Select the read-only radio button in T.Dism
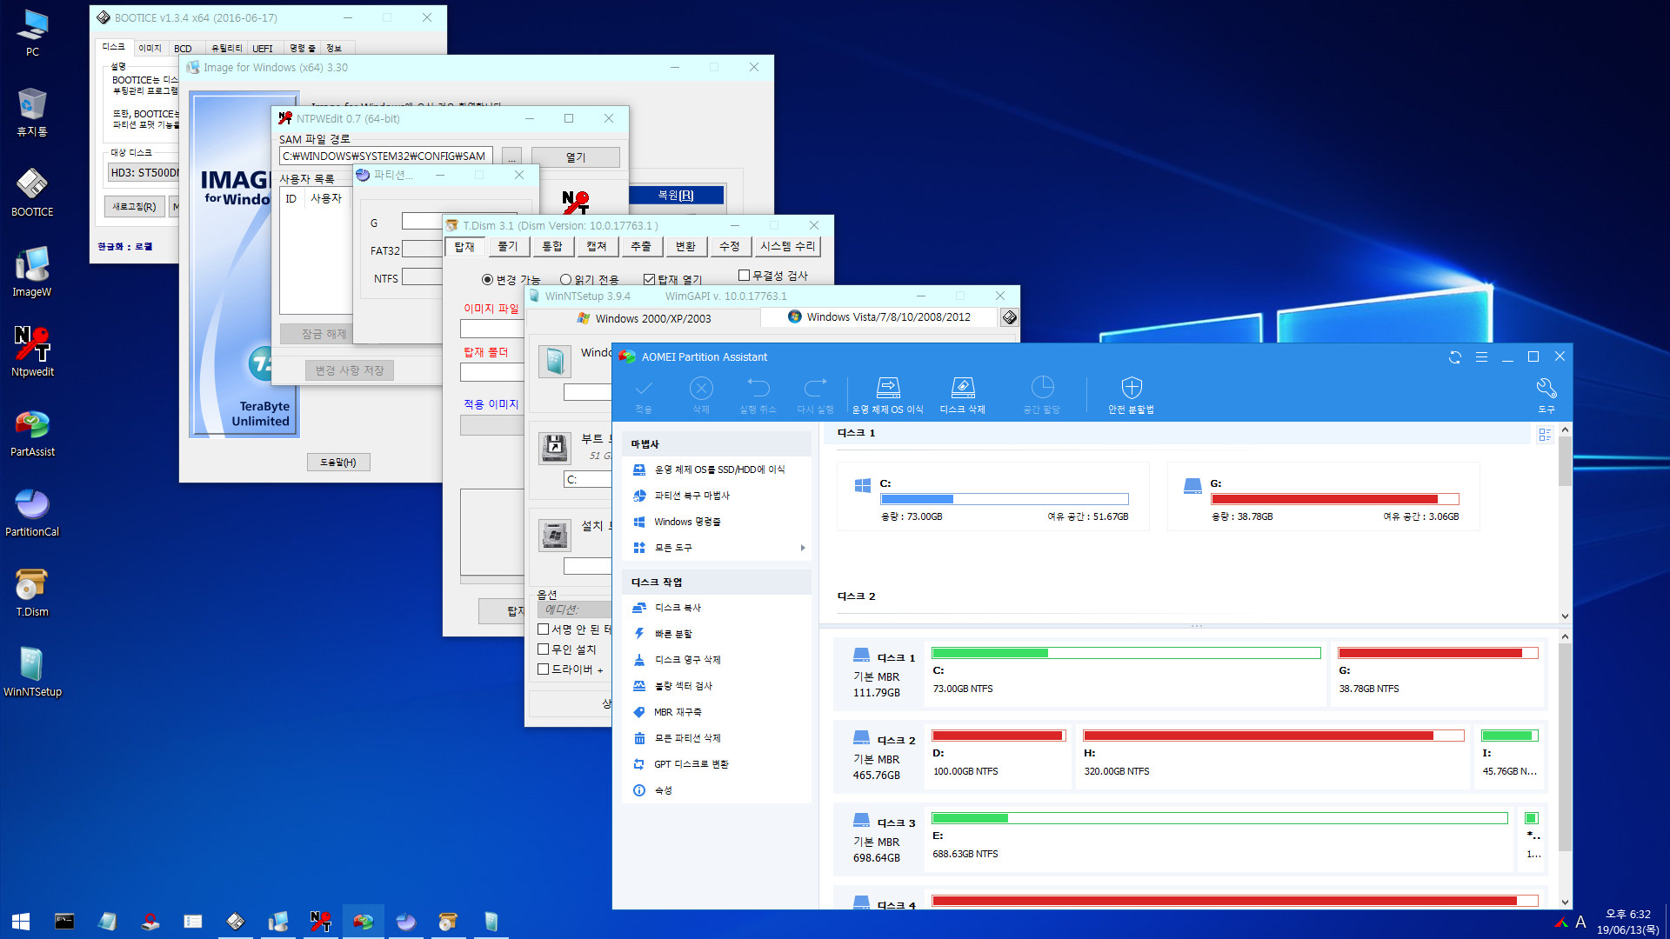1670x939 pixels. pyautogui.click(x=565, y=279)
